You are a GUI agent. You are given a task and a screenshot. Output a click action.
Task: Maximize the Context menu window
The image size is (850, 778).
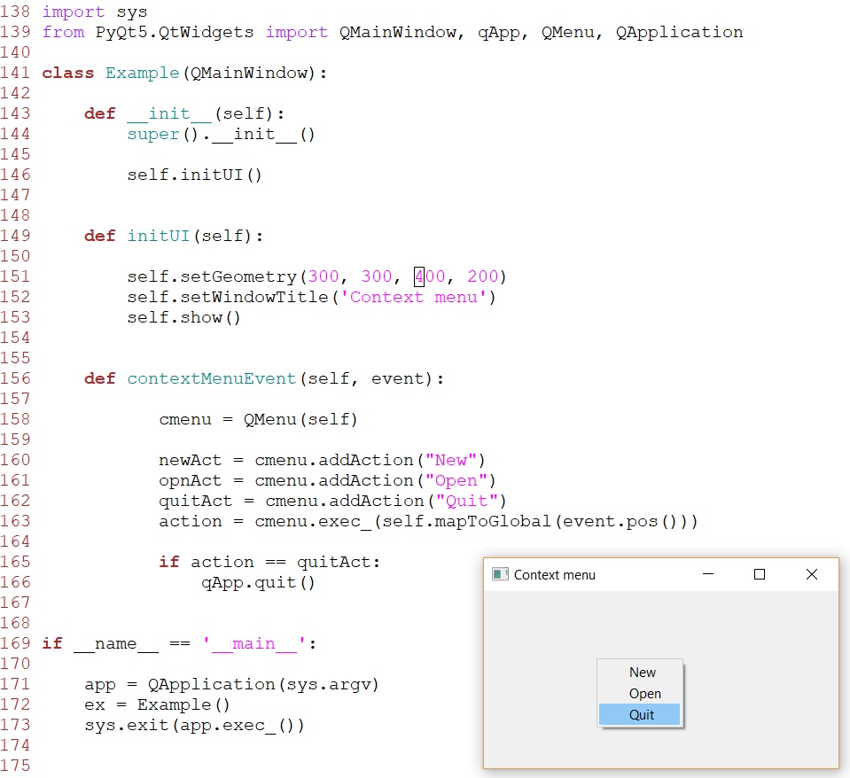tap(760, 574)
